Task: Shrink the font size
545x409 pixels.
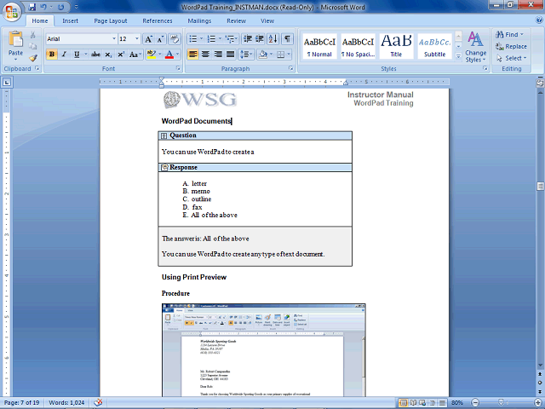Action: (x=160, y=39)
